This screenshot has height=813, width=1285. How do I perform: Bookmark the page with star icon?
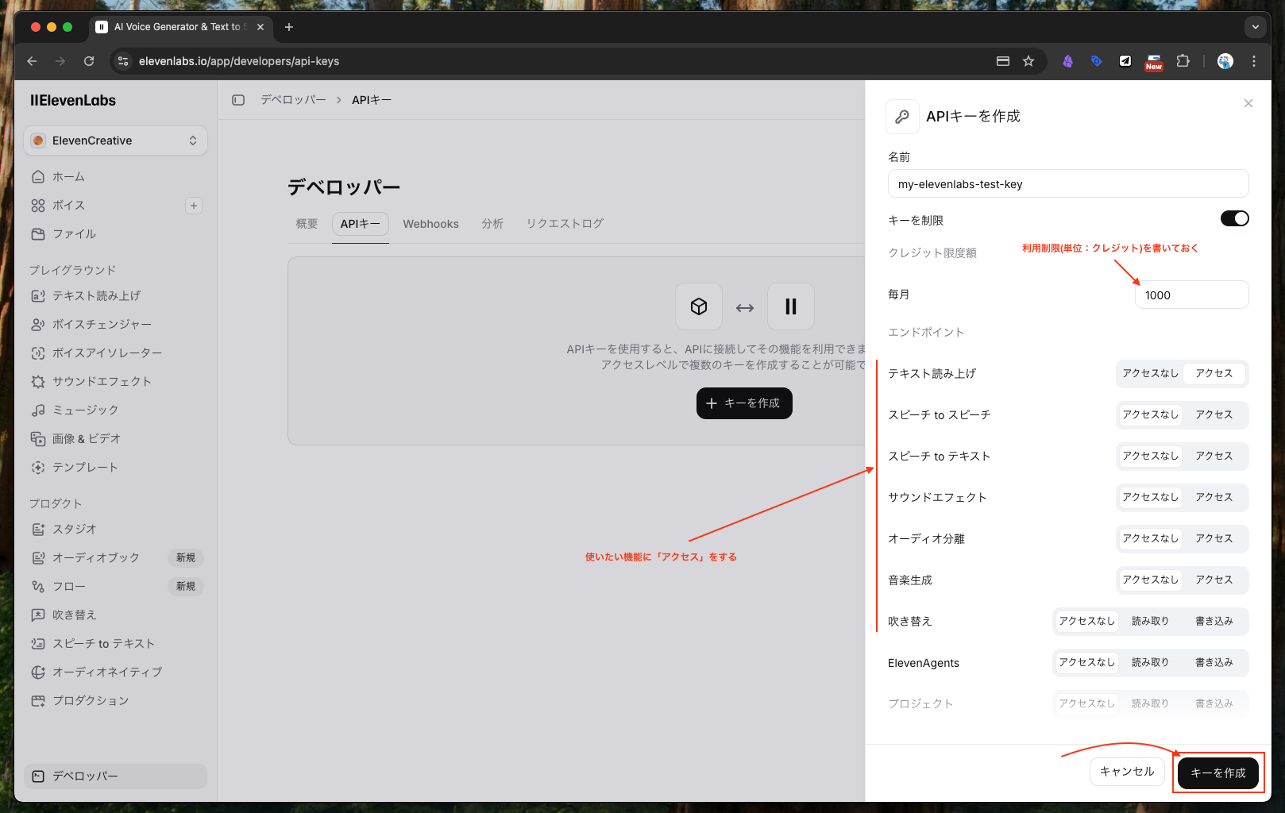tap(1028, 61)
